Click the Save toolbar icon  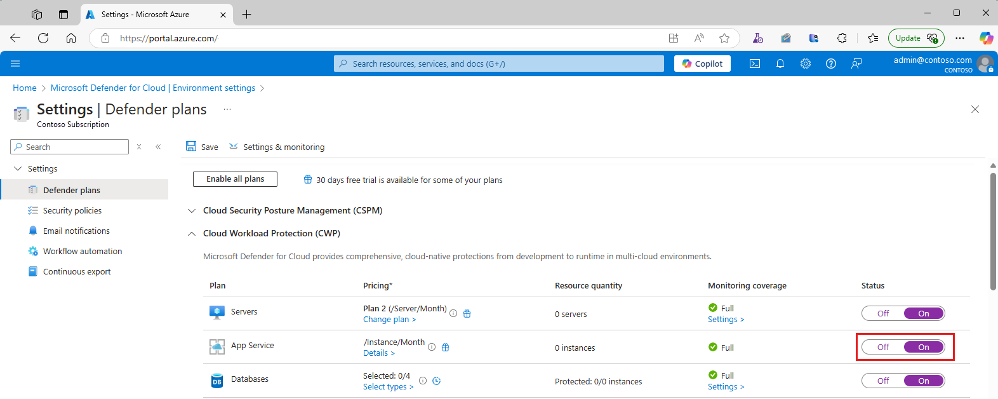(191, 146)
